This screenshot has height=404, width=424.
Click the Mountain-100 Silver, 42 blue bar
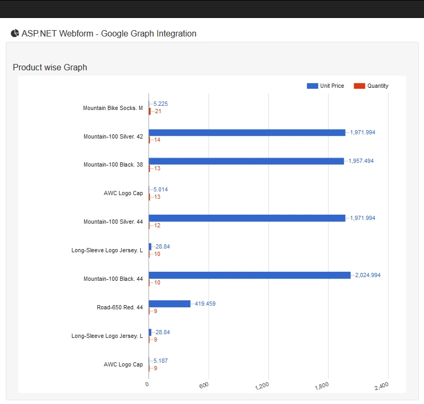[247, 133]
